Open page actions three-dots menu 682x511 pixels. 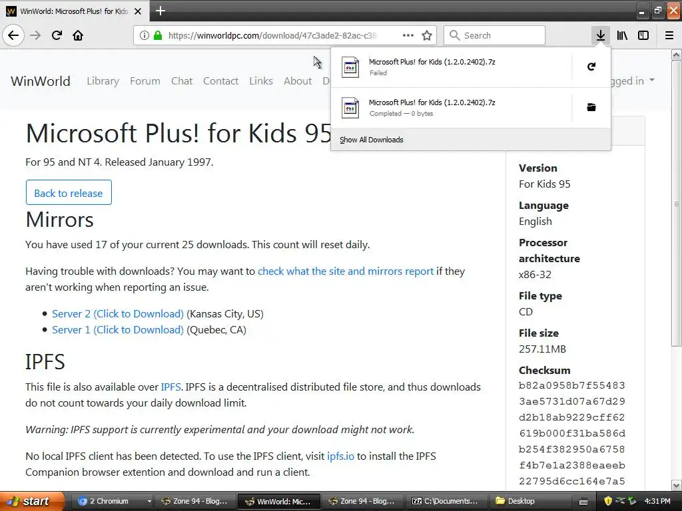[408, 35]
